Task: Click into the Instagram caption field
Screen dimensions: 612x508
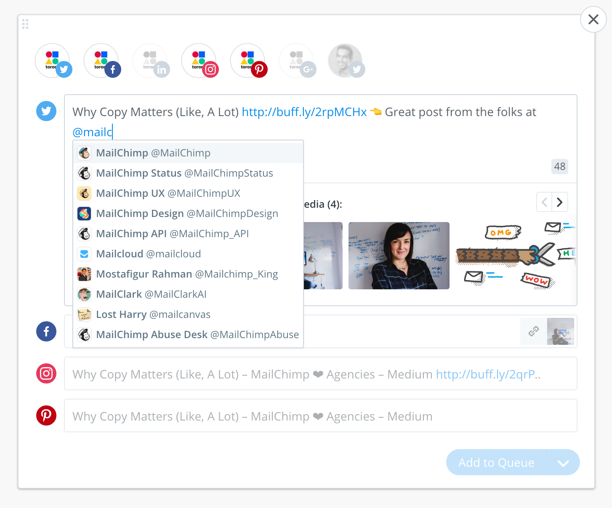Action: click(321, 373)
